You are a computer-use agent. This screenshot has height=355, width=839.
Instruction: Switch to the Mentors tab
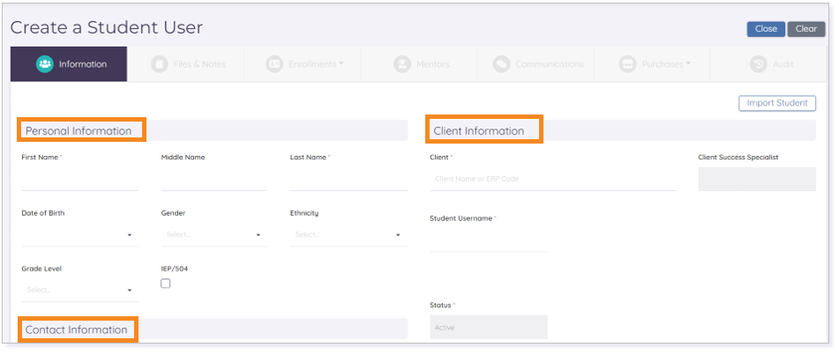coord(419,64)
